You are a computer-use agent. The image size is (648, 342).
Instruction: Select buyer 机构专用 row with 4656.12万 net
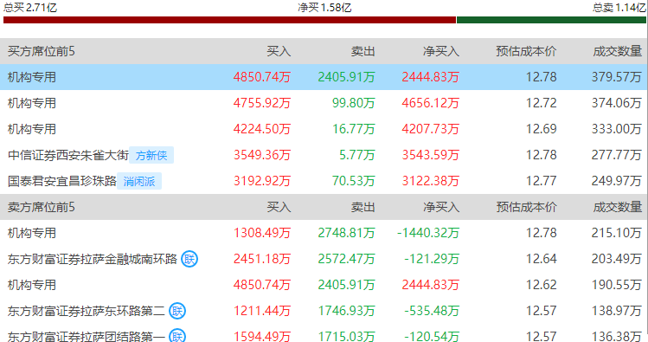pyautogui.click(x=324, y=103)
